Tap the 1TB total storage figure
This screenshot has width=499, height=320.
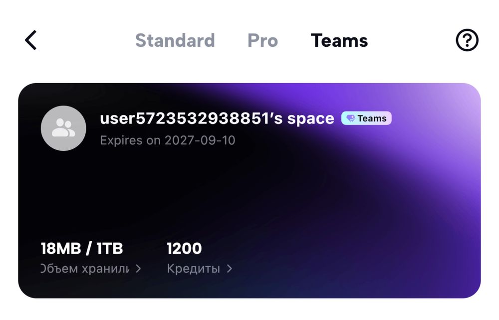109,248
